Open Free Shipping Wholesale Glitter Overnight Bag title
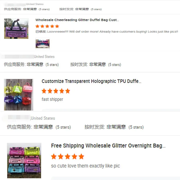The width and height of the screenshot is (180, 180). 108,146
